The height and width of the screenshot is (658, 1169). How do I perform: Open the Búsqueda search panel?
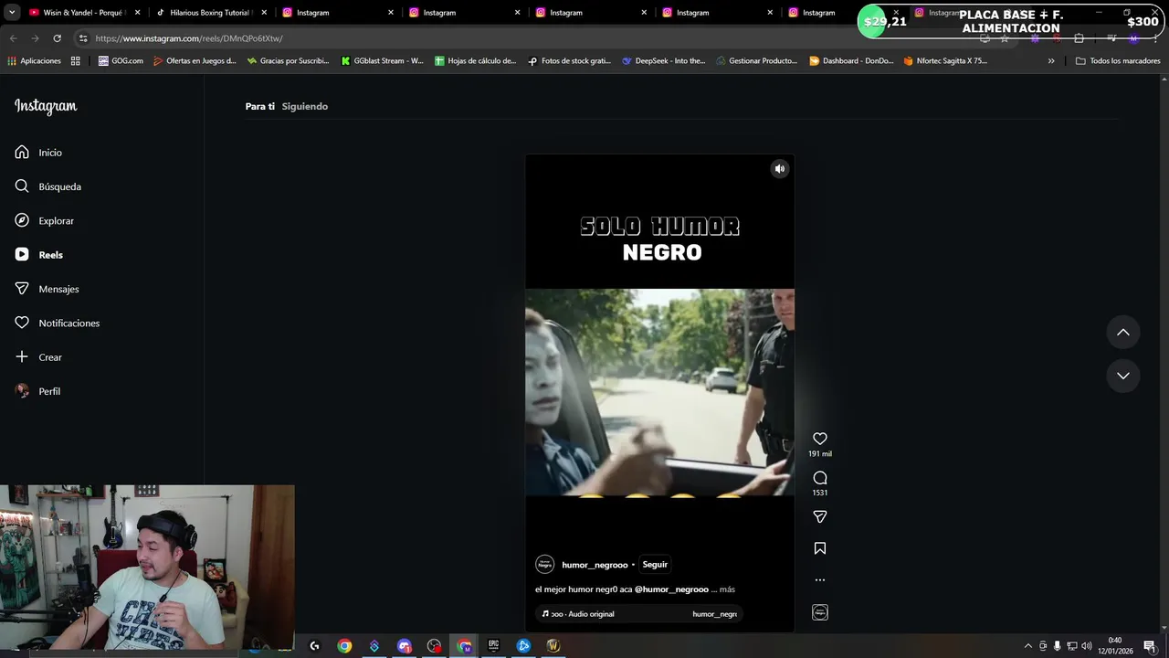pyautogui.click(x=48, y=186)
